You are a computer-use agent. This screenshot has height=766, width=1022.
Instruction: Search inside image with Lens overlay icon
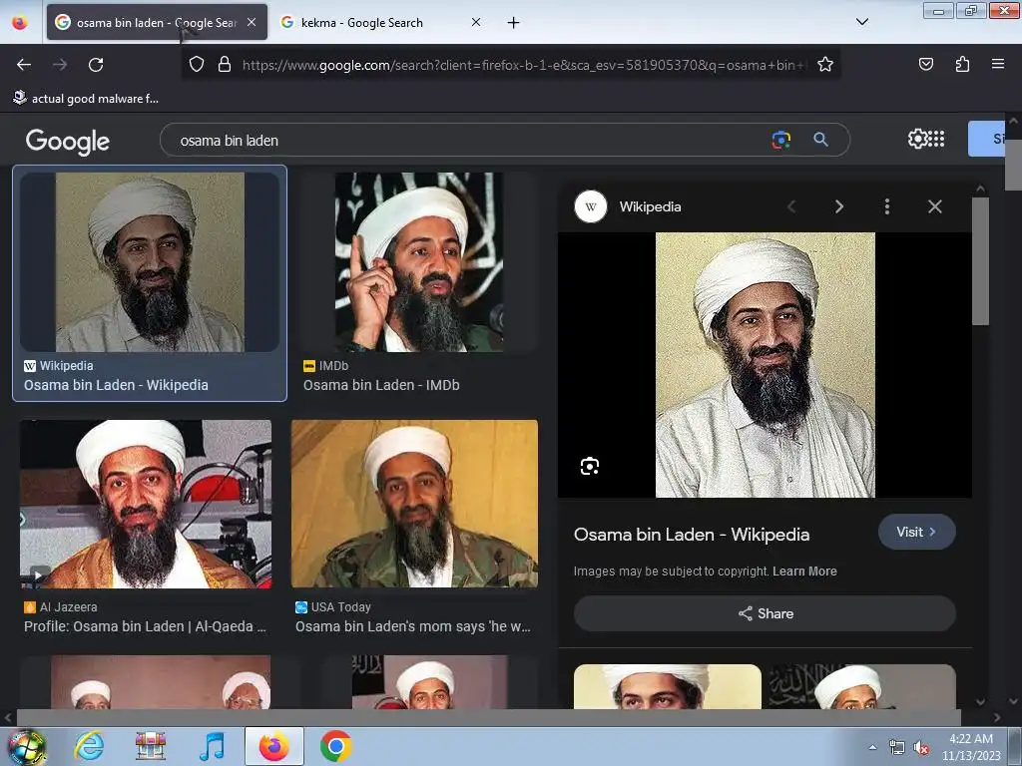tap(589, 467)
